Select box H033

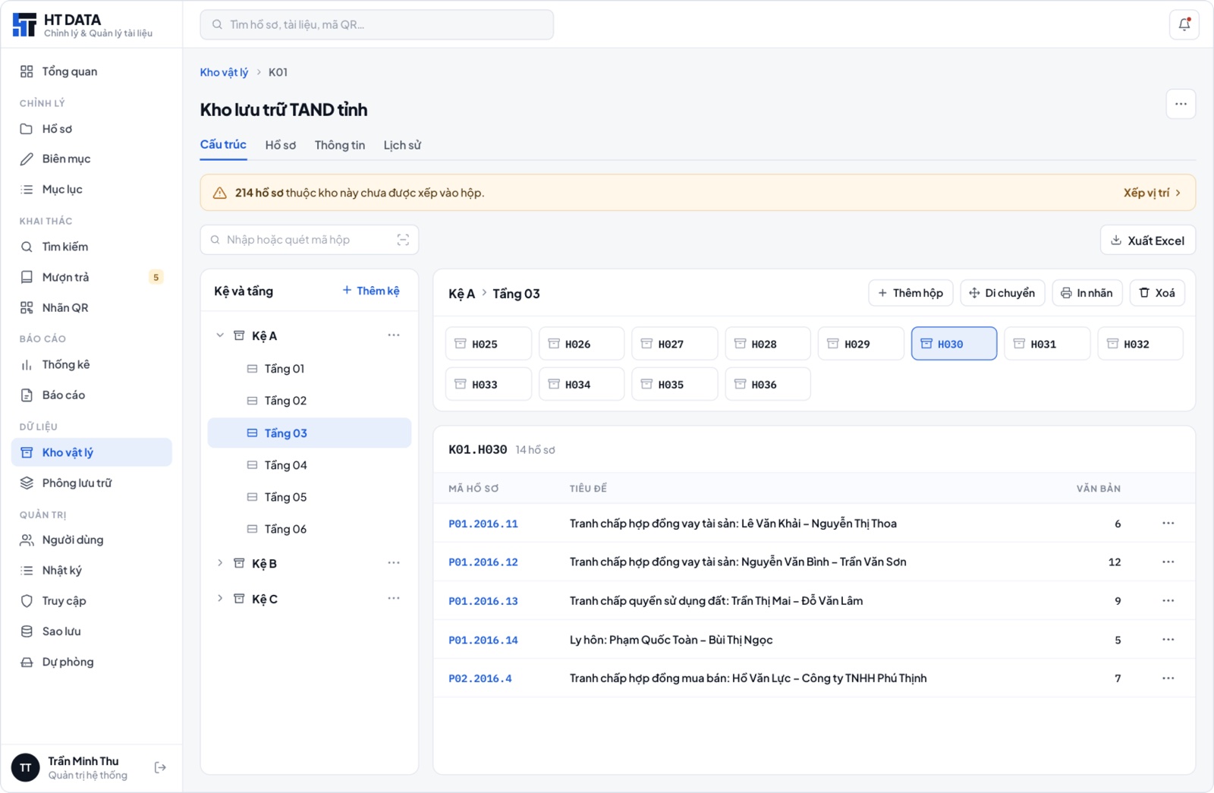pyautogui.click(x=489, y=384)
